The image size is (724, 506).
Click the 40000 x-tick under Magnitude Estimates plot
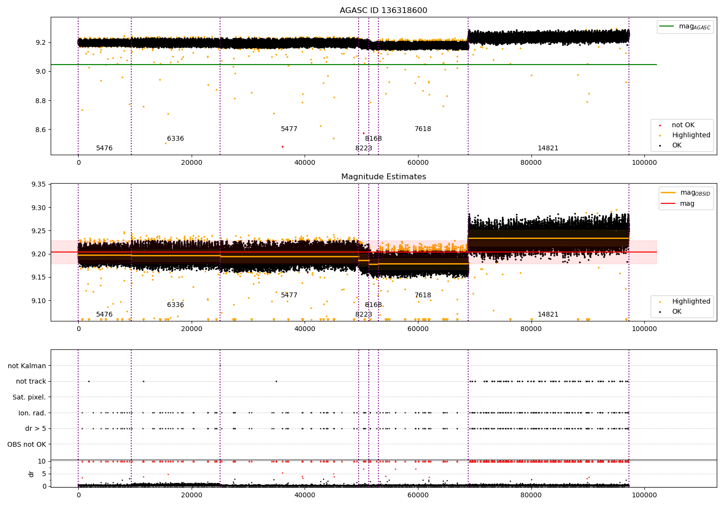tap(305, 329)
